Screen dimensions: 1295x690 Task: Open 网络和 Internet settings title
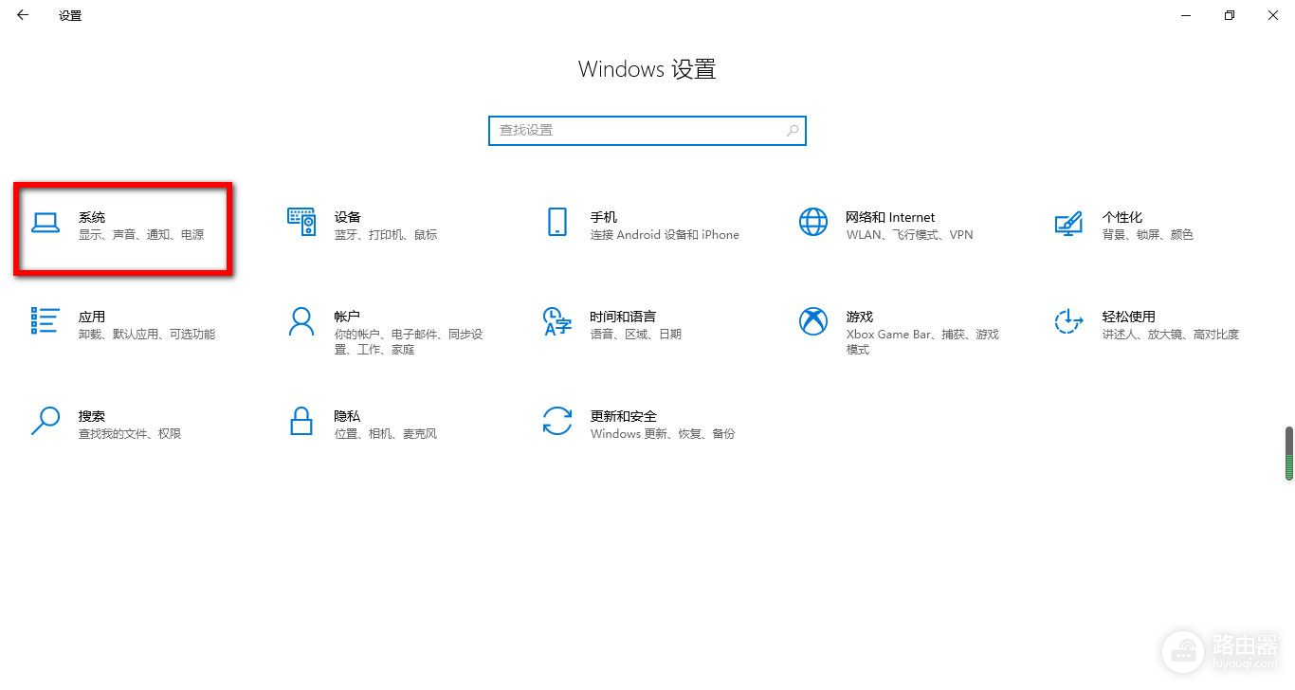tap(890, 217)
